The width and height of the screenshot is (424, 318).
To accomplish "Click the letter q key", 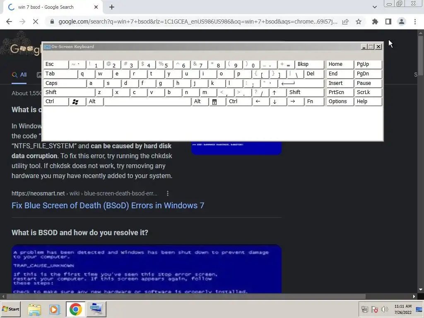I will click(86, 74).
